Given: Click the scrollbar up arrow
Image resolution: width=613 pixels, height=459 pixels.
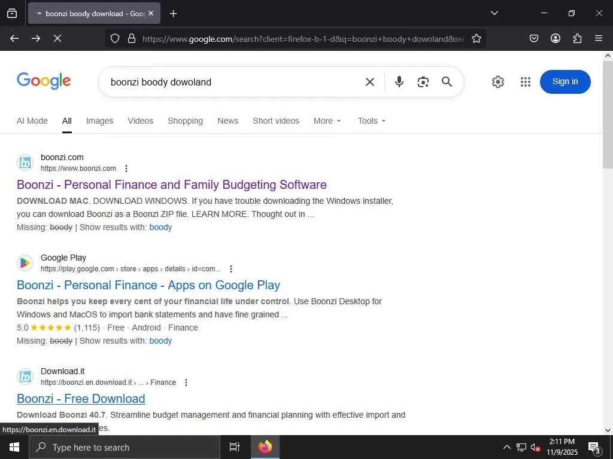Looking at the screenshot, I should [608, 56].
